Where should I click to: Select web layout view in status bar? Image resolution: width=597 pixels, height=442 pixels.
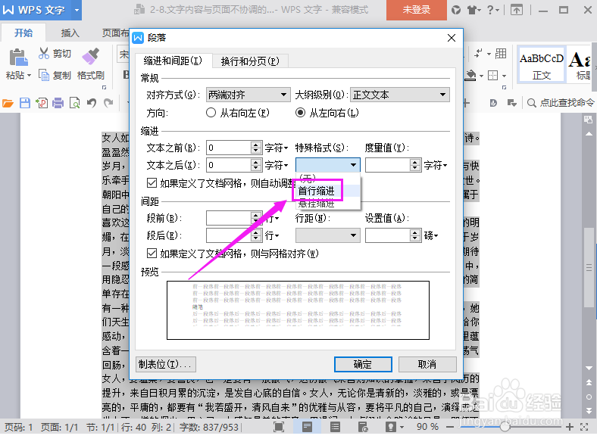coord(363,427)
